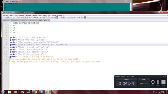Open the Search menu
168x94 pixels.
coord(12,15)
